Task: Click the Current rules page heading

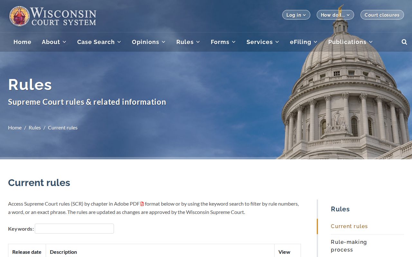Action: pyautogui.click(x=39, y=182)
